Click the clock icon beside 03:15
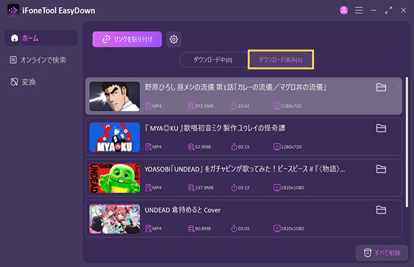Image resolution: width=414 pixels, height=267 pixels. click(234, 147)
